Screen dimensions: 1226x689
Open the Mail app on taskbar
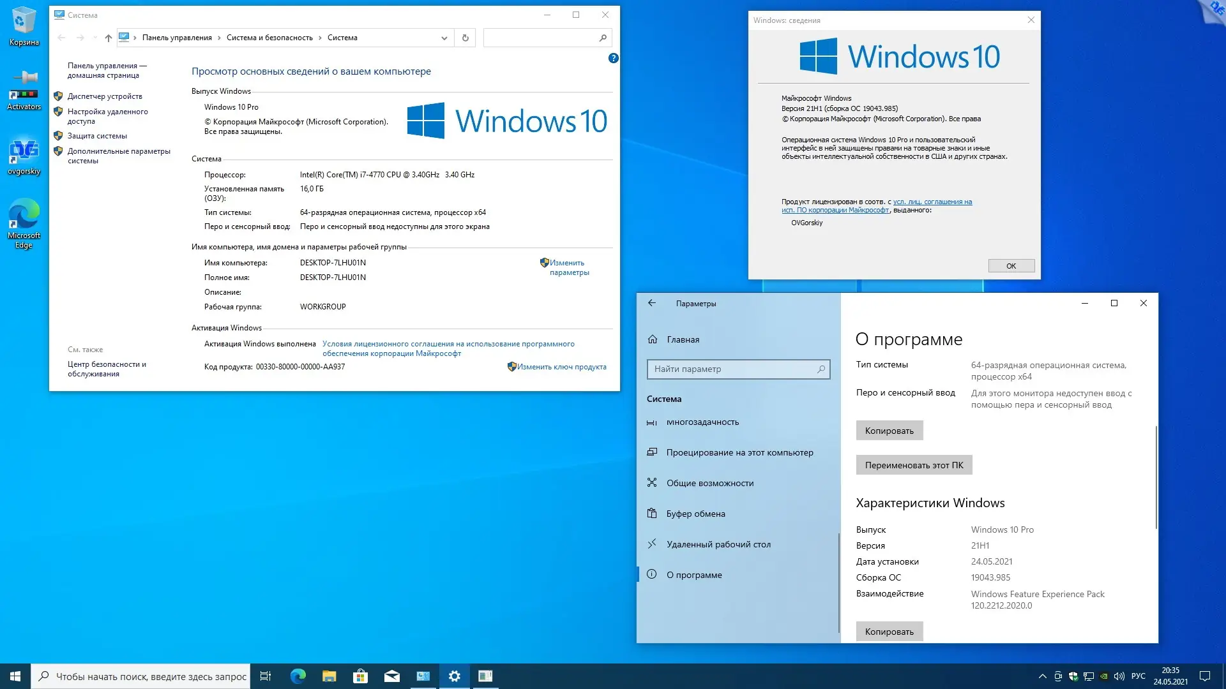click(392, 676)
